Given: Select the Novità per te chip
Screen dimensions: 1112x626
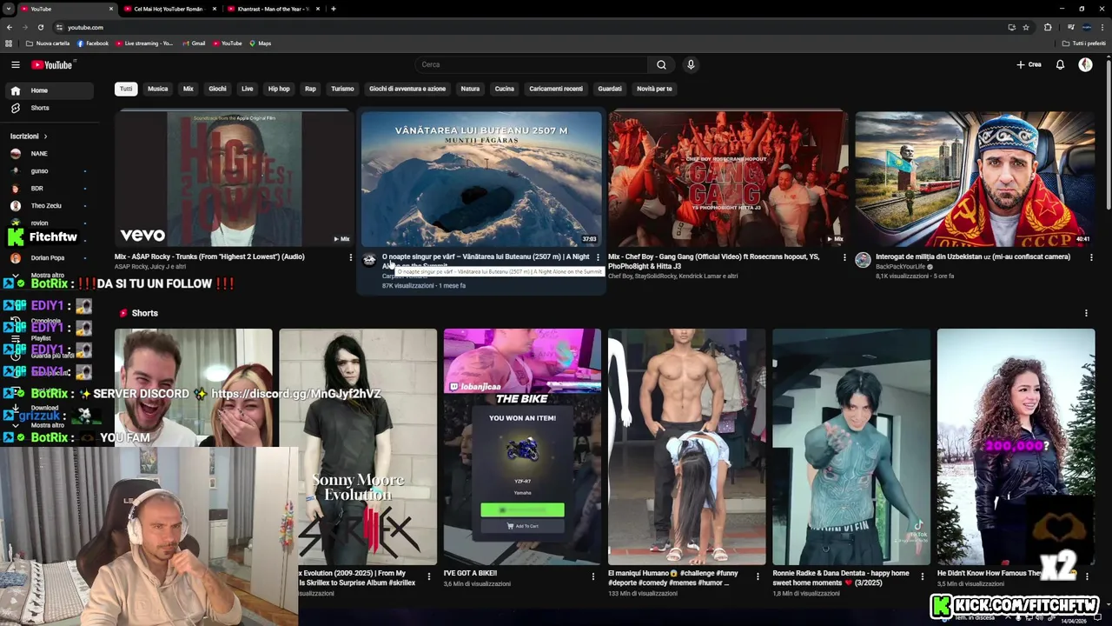Looking at the screenshot, I should [x=654, y=89].
